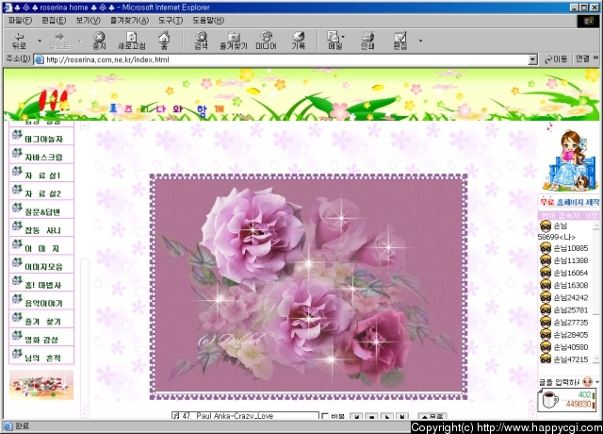Open the address bar dropdown arrow
603x434 pixels.
point(532,59)
